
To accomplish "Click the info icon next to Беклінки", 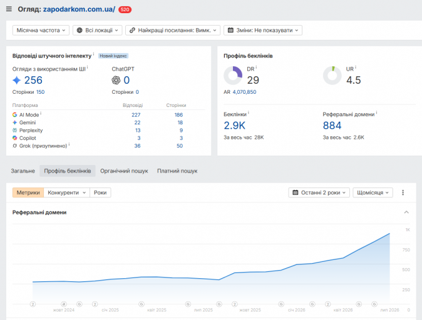I will pyautogui.click(x=249, y=112).
